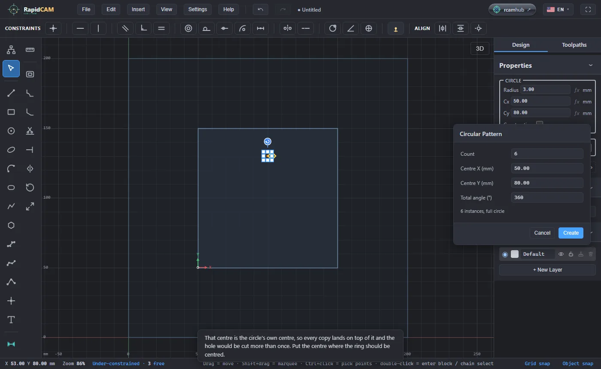
Task: Choose the Scale arrows tool
Action: 30,206
